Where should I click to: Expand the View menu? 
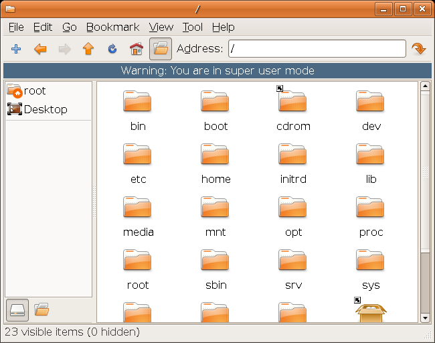[161, 27]
